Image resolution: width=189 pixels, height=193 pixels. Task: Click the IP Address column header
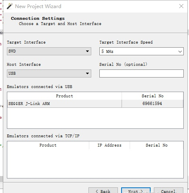(x=109, y=145)
